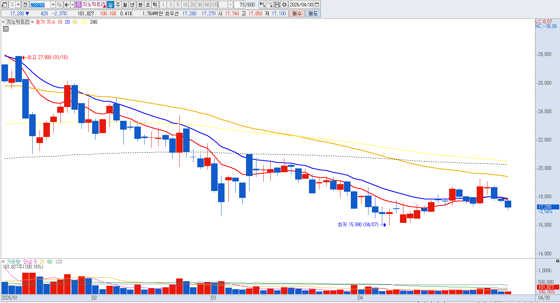
Task: Switch to 월 monthly chart period
Action: tap(125, 5)
